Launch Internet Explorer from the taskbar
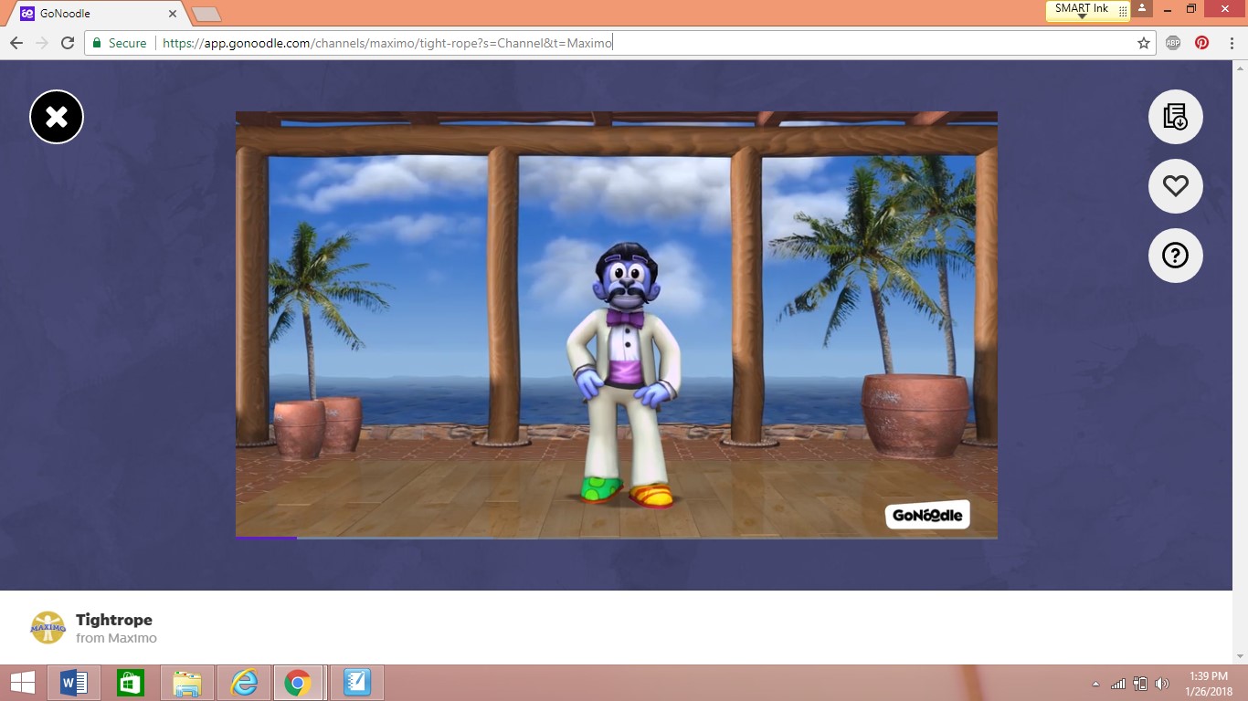1248x701 pixels. coord(244,683)
